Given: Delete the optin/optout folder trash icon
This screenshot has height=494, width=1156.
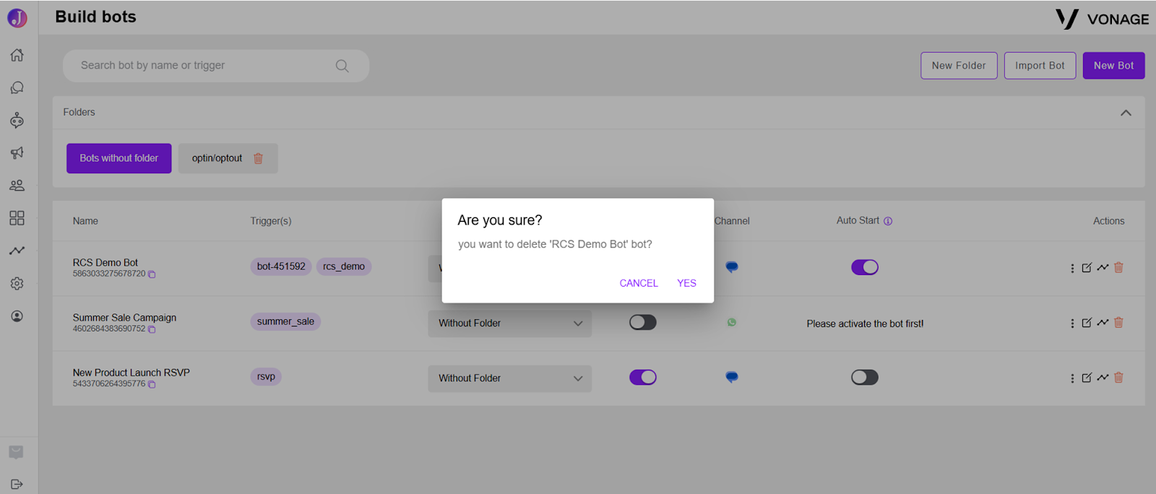Looking at the screenshot, I should click(258, 158).
